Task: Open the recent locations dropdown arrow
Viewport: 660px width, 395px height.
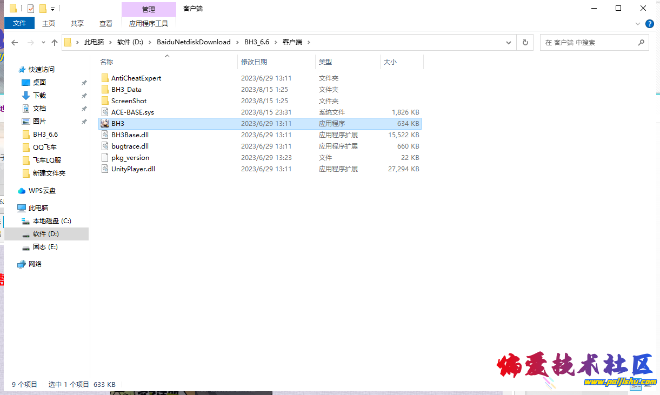Action: 44,43
